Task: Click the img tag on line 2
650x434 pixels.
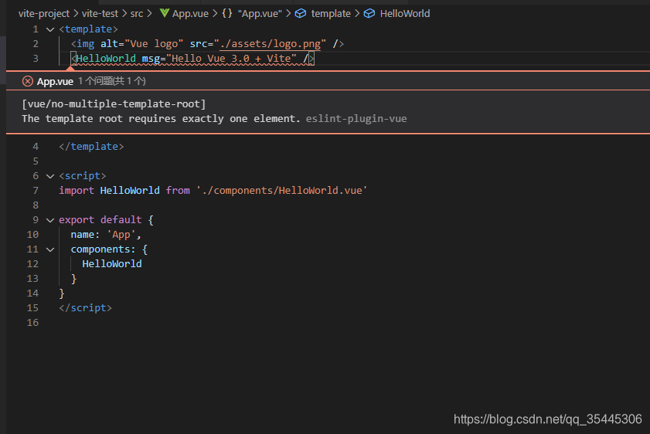Action: 85,44
